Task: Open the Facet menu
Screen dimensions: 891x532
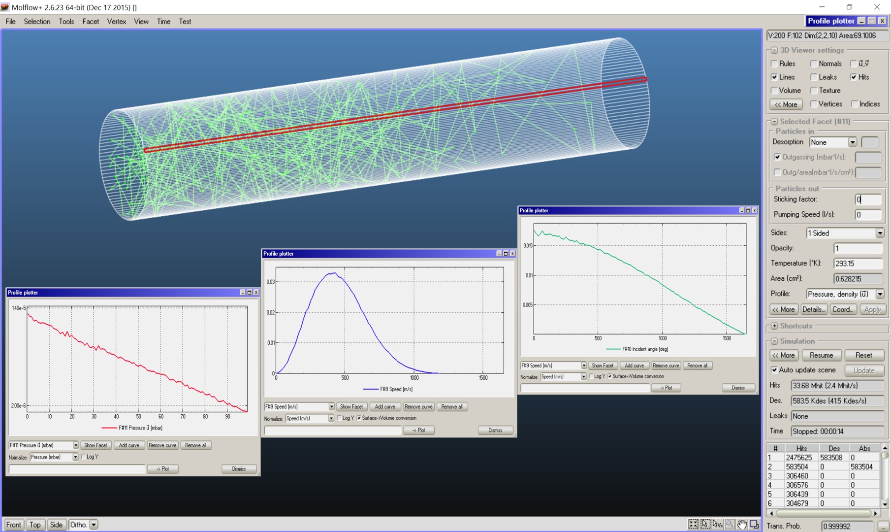Action: point(91,21)
